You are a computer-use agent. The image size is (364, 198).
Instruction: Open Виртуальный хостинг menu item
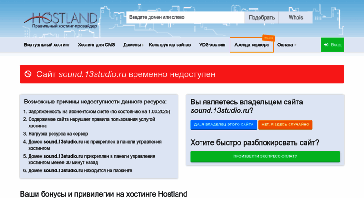coord(47,45)
